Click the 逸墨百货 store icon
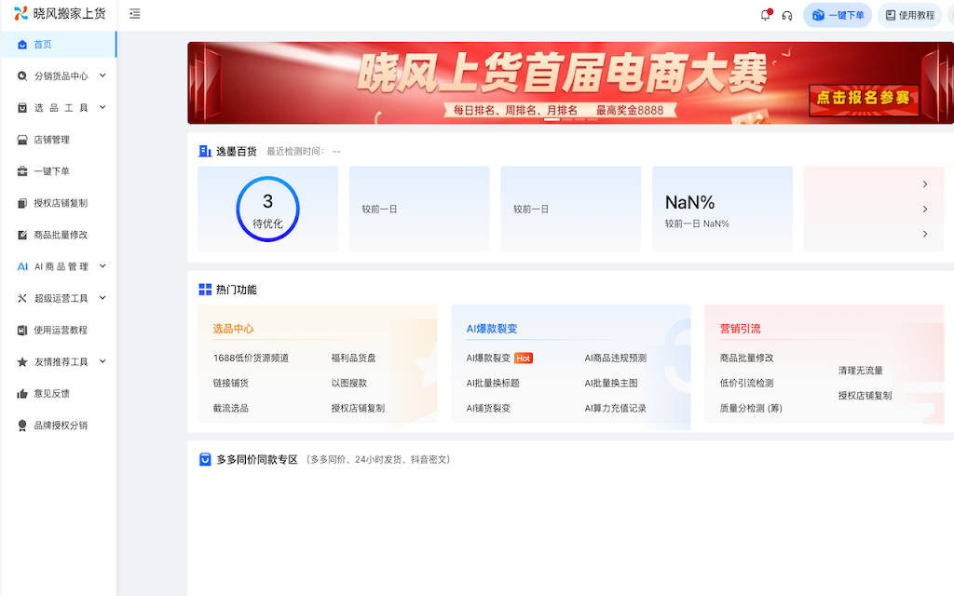The width and height of the screenshot is (954, 596). tap(205, 152)
